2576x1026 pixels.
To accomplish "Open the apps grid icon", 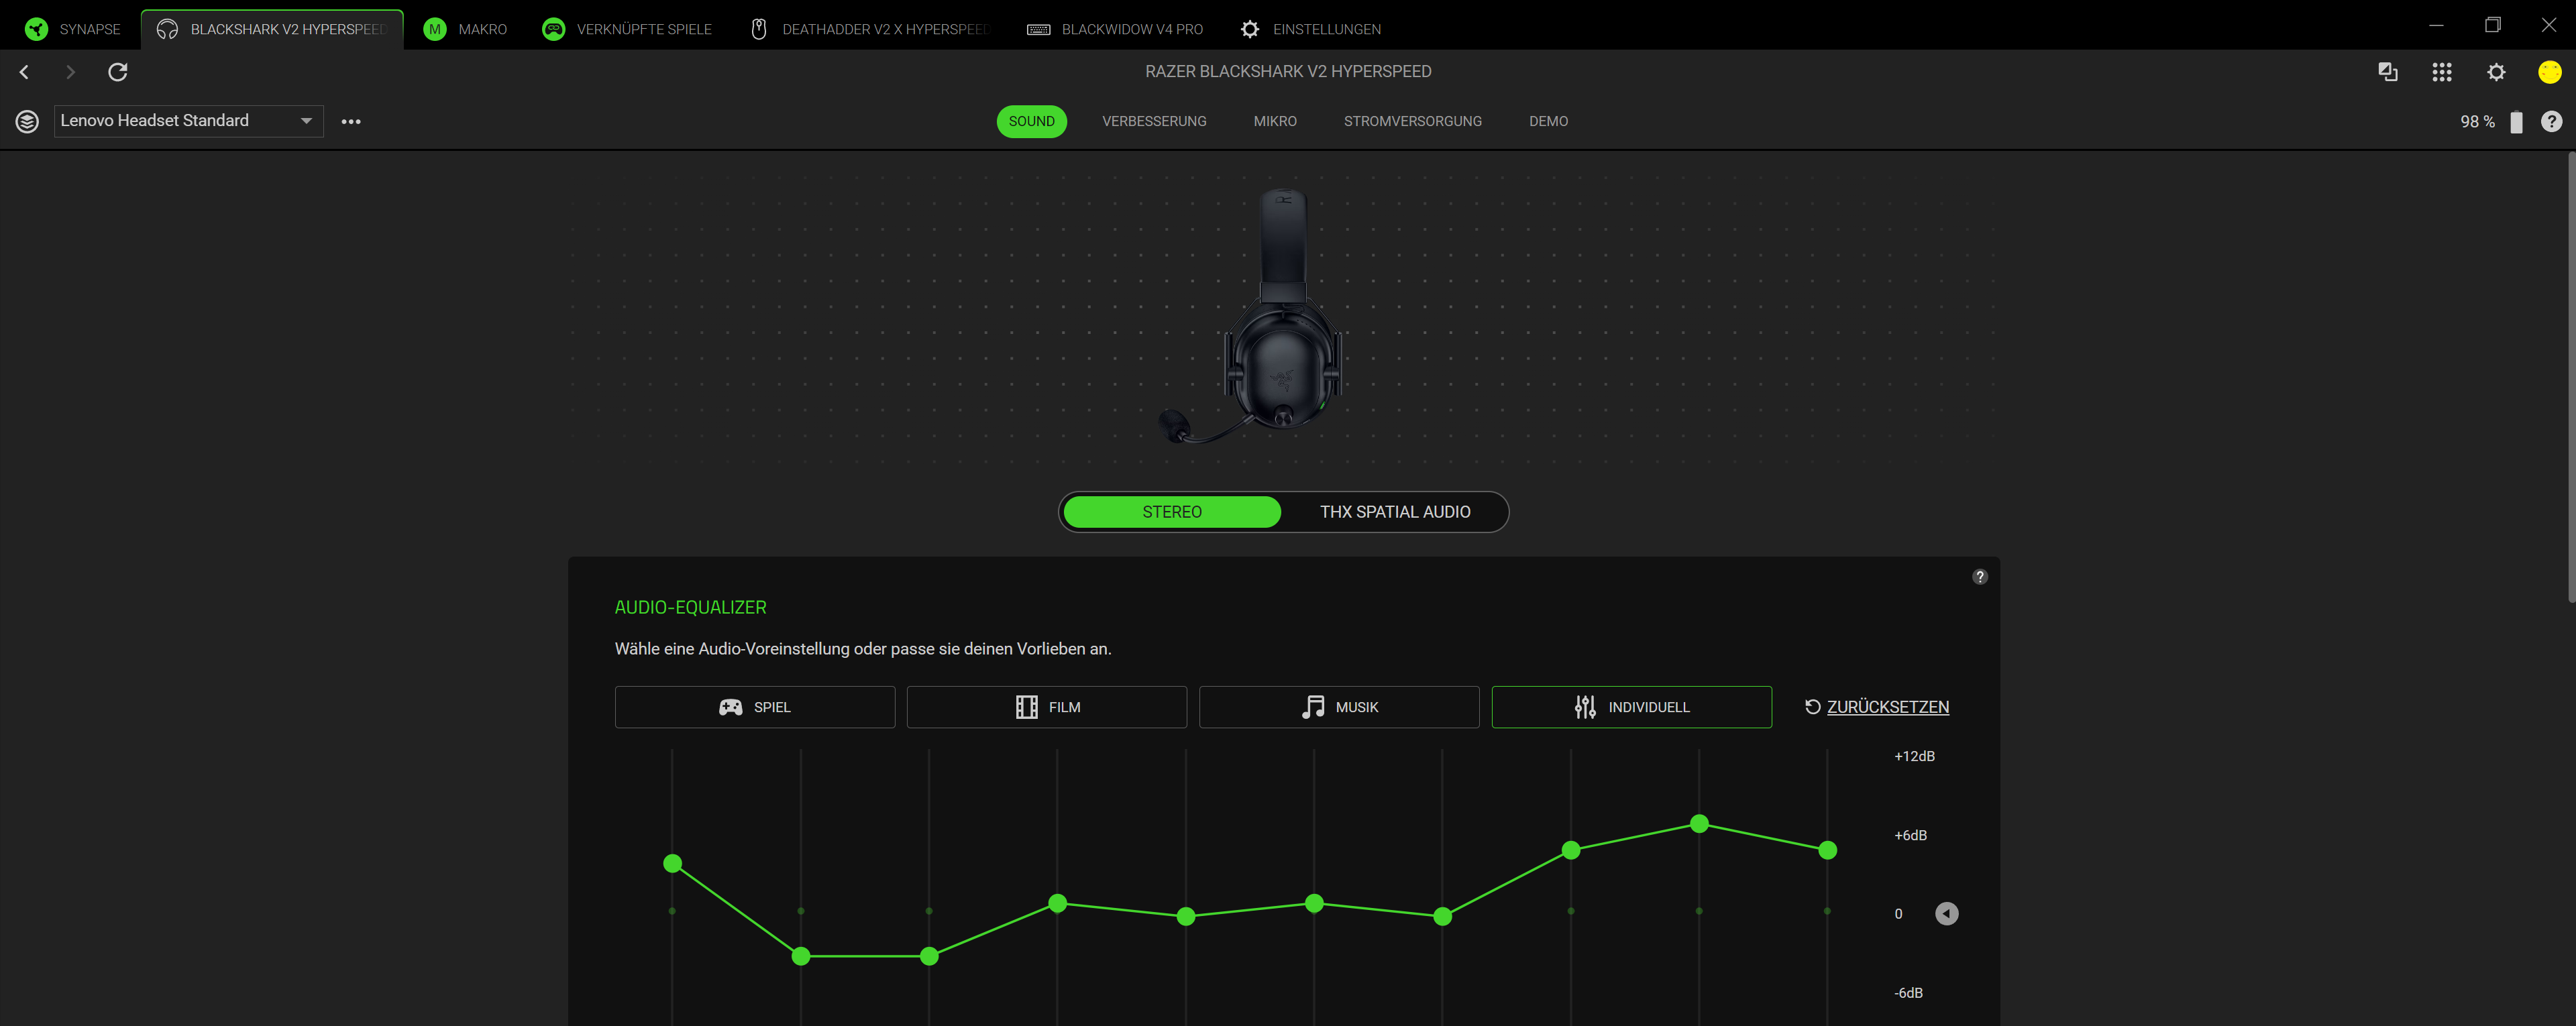I will (x=2441, y=72).
